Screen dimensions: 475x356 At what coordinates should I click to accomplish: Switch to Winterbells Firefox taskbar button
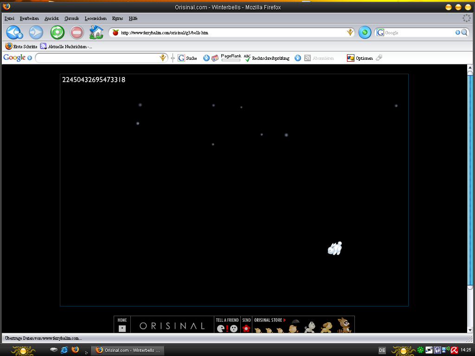pos(128,350)
